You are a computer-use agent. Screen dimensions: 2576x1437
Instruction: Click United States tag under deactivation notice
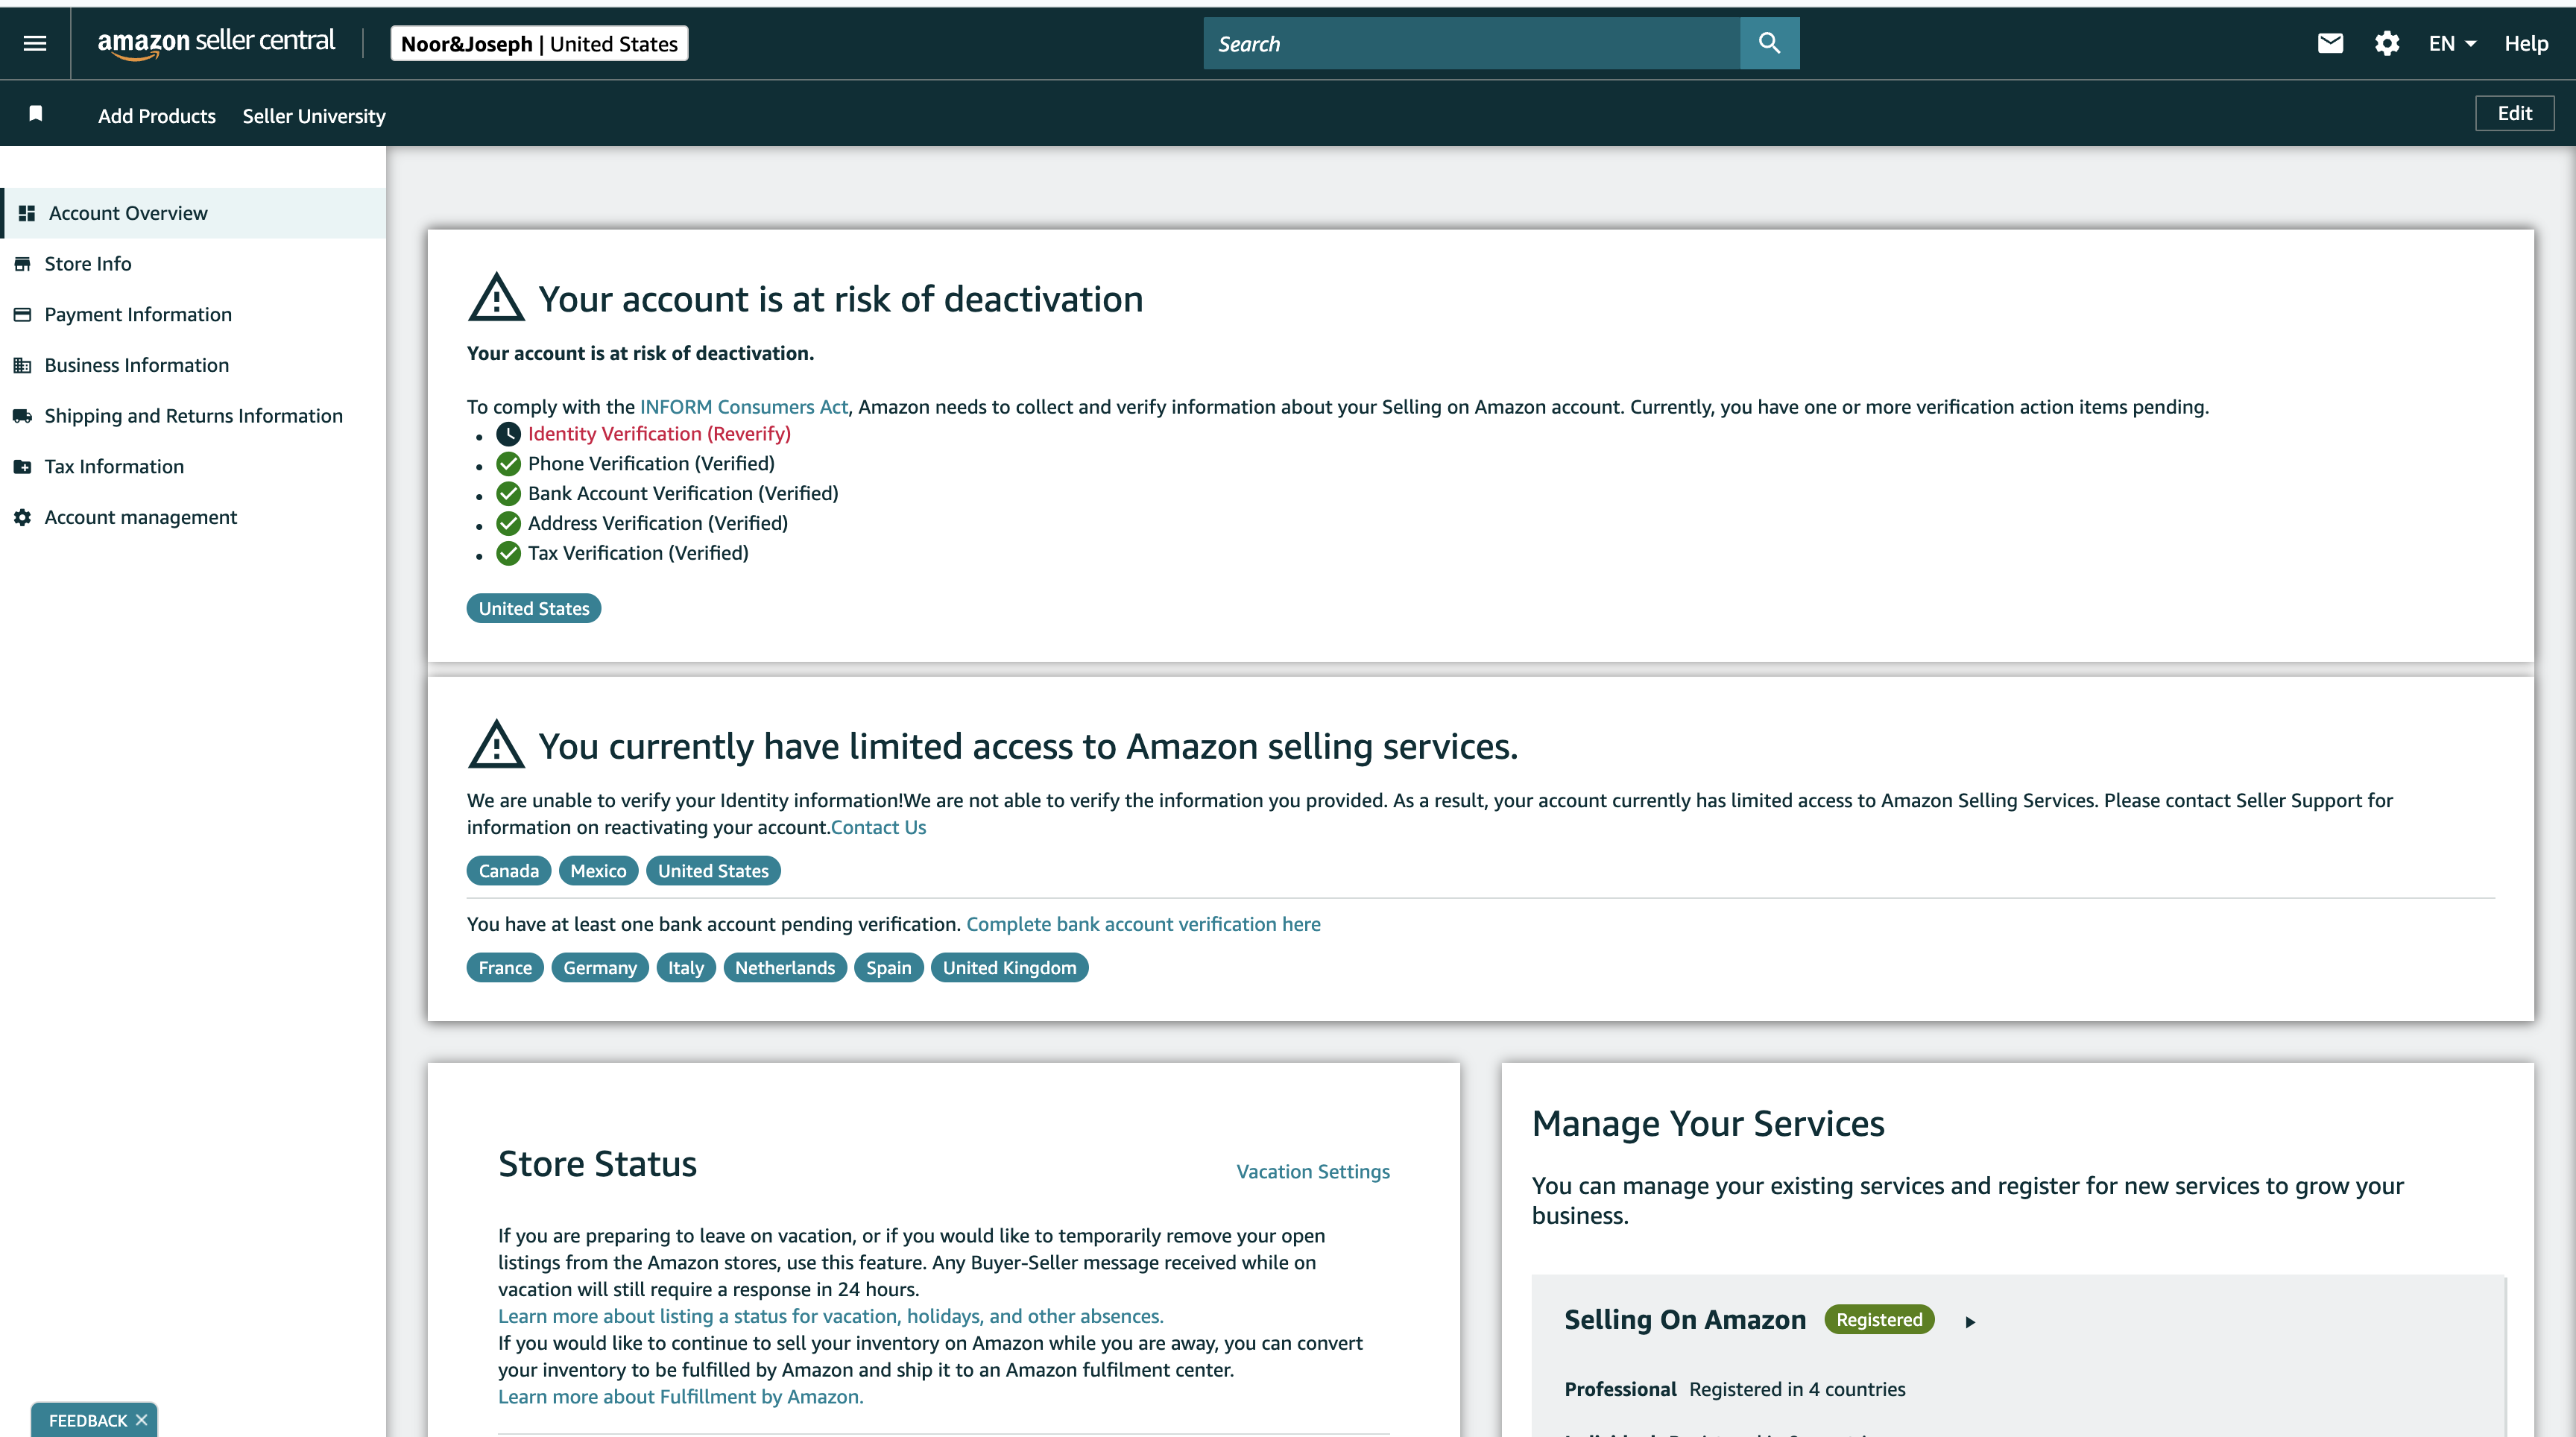(534, 608)
